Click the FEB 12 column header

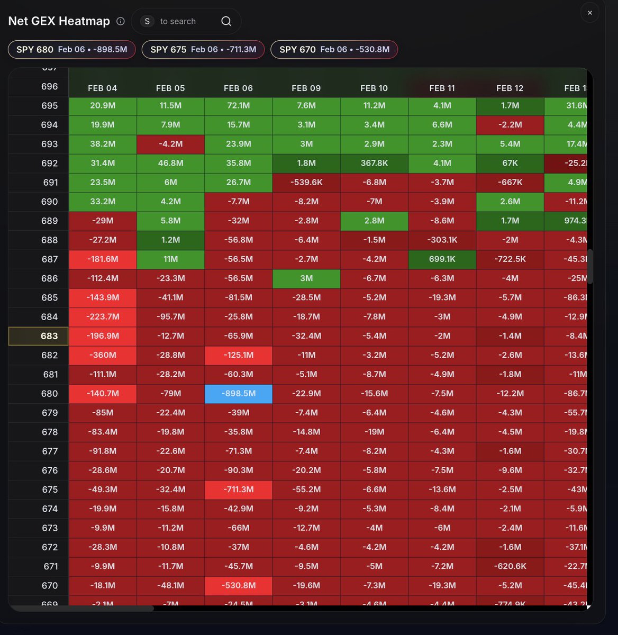tap(510, 88)
